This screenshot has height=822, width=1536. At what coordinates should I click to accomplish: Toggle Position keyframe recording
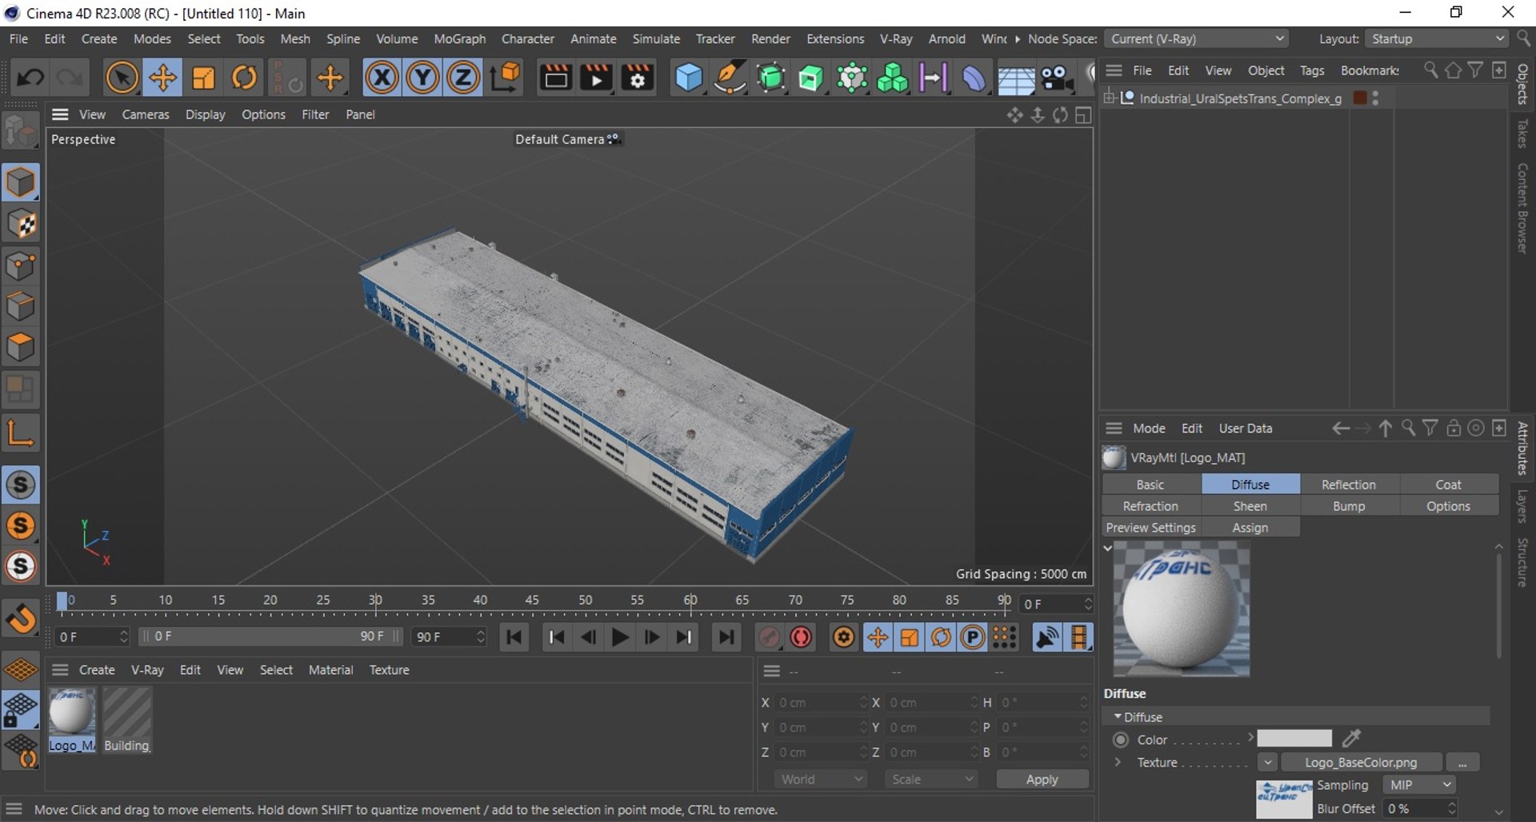pos(878,637)
